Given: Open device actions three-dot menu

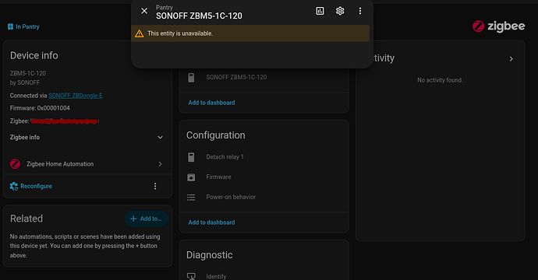Looking at the screenshot, I should [x=155, y=186].
